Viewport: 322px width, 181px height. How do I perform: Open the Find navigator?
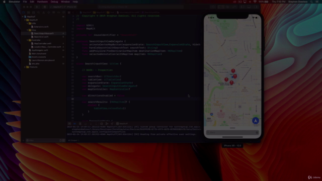(x=38, y=13)
